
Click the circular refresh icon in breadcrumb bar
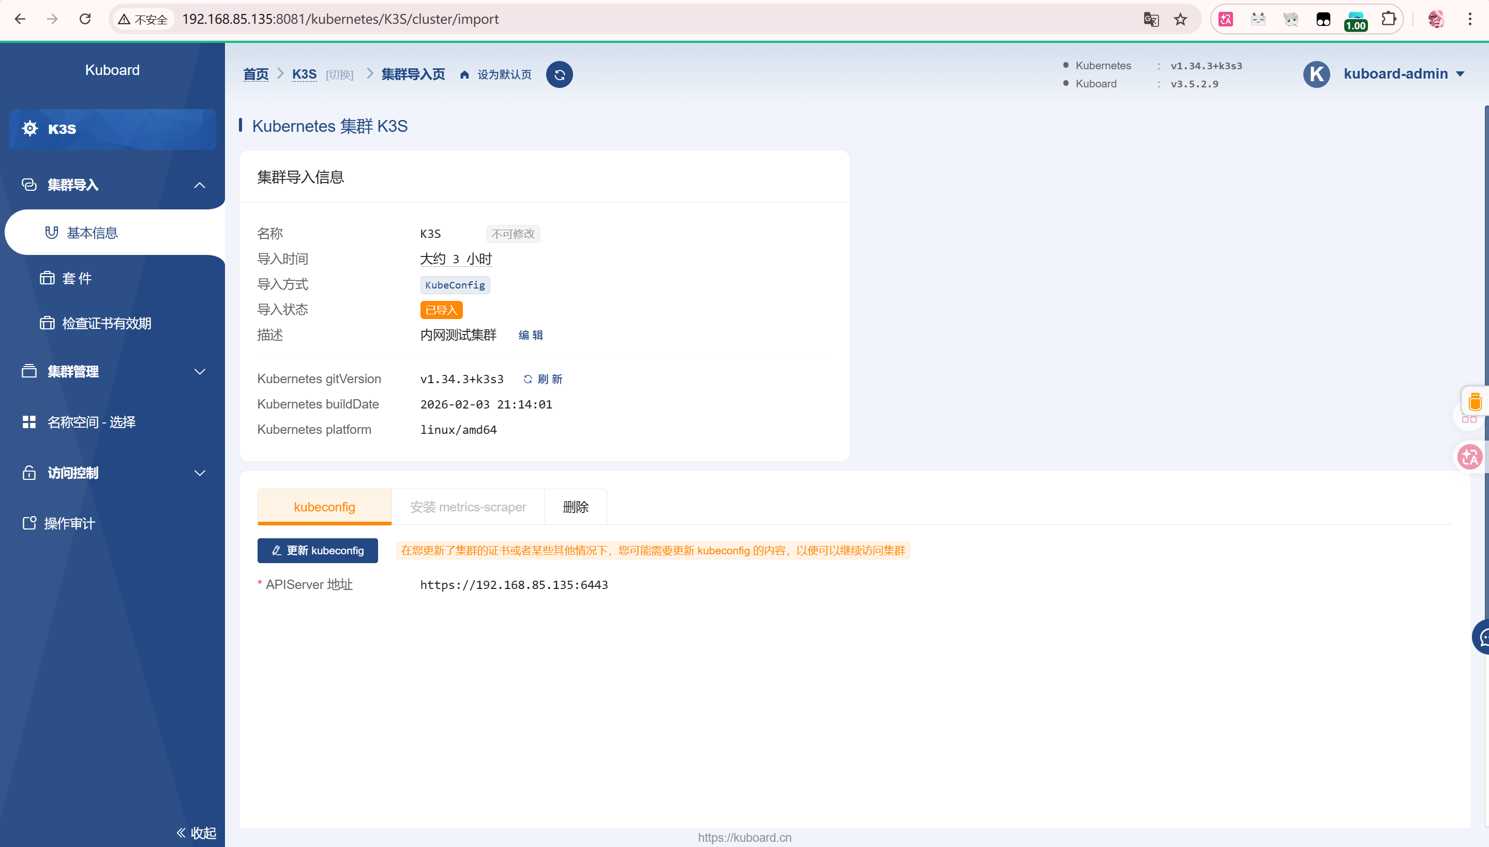click(x=559, y=74)
